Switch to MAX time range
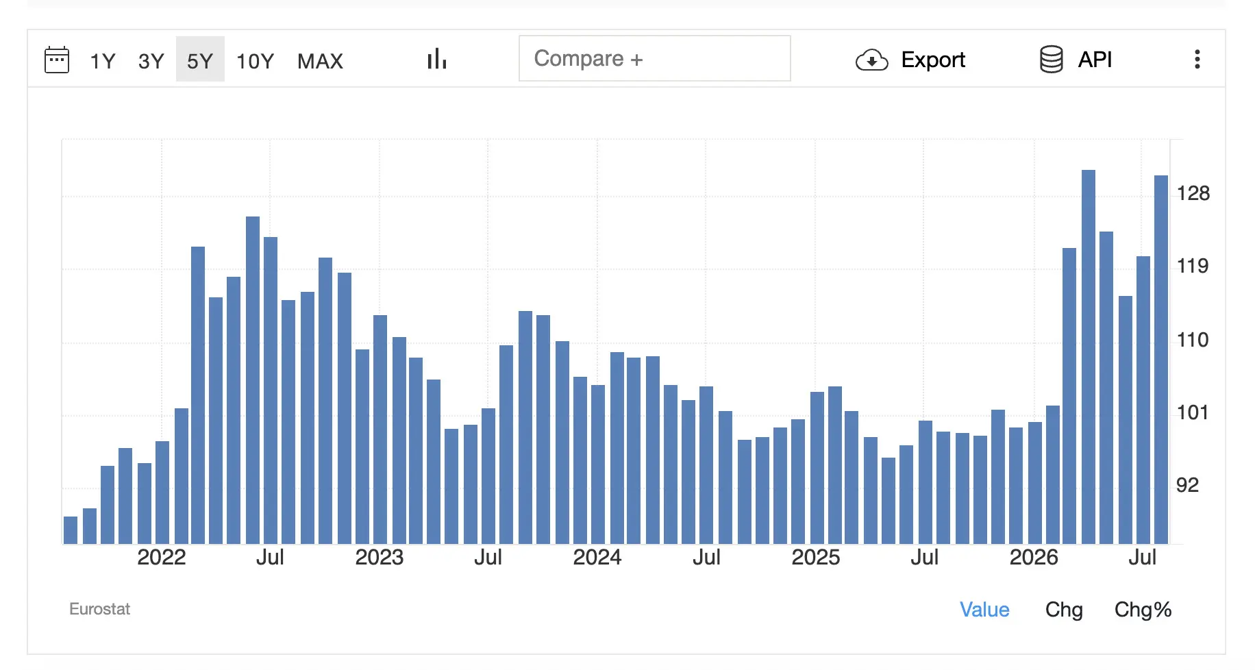 (x=320, y=61)
